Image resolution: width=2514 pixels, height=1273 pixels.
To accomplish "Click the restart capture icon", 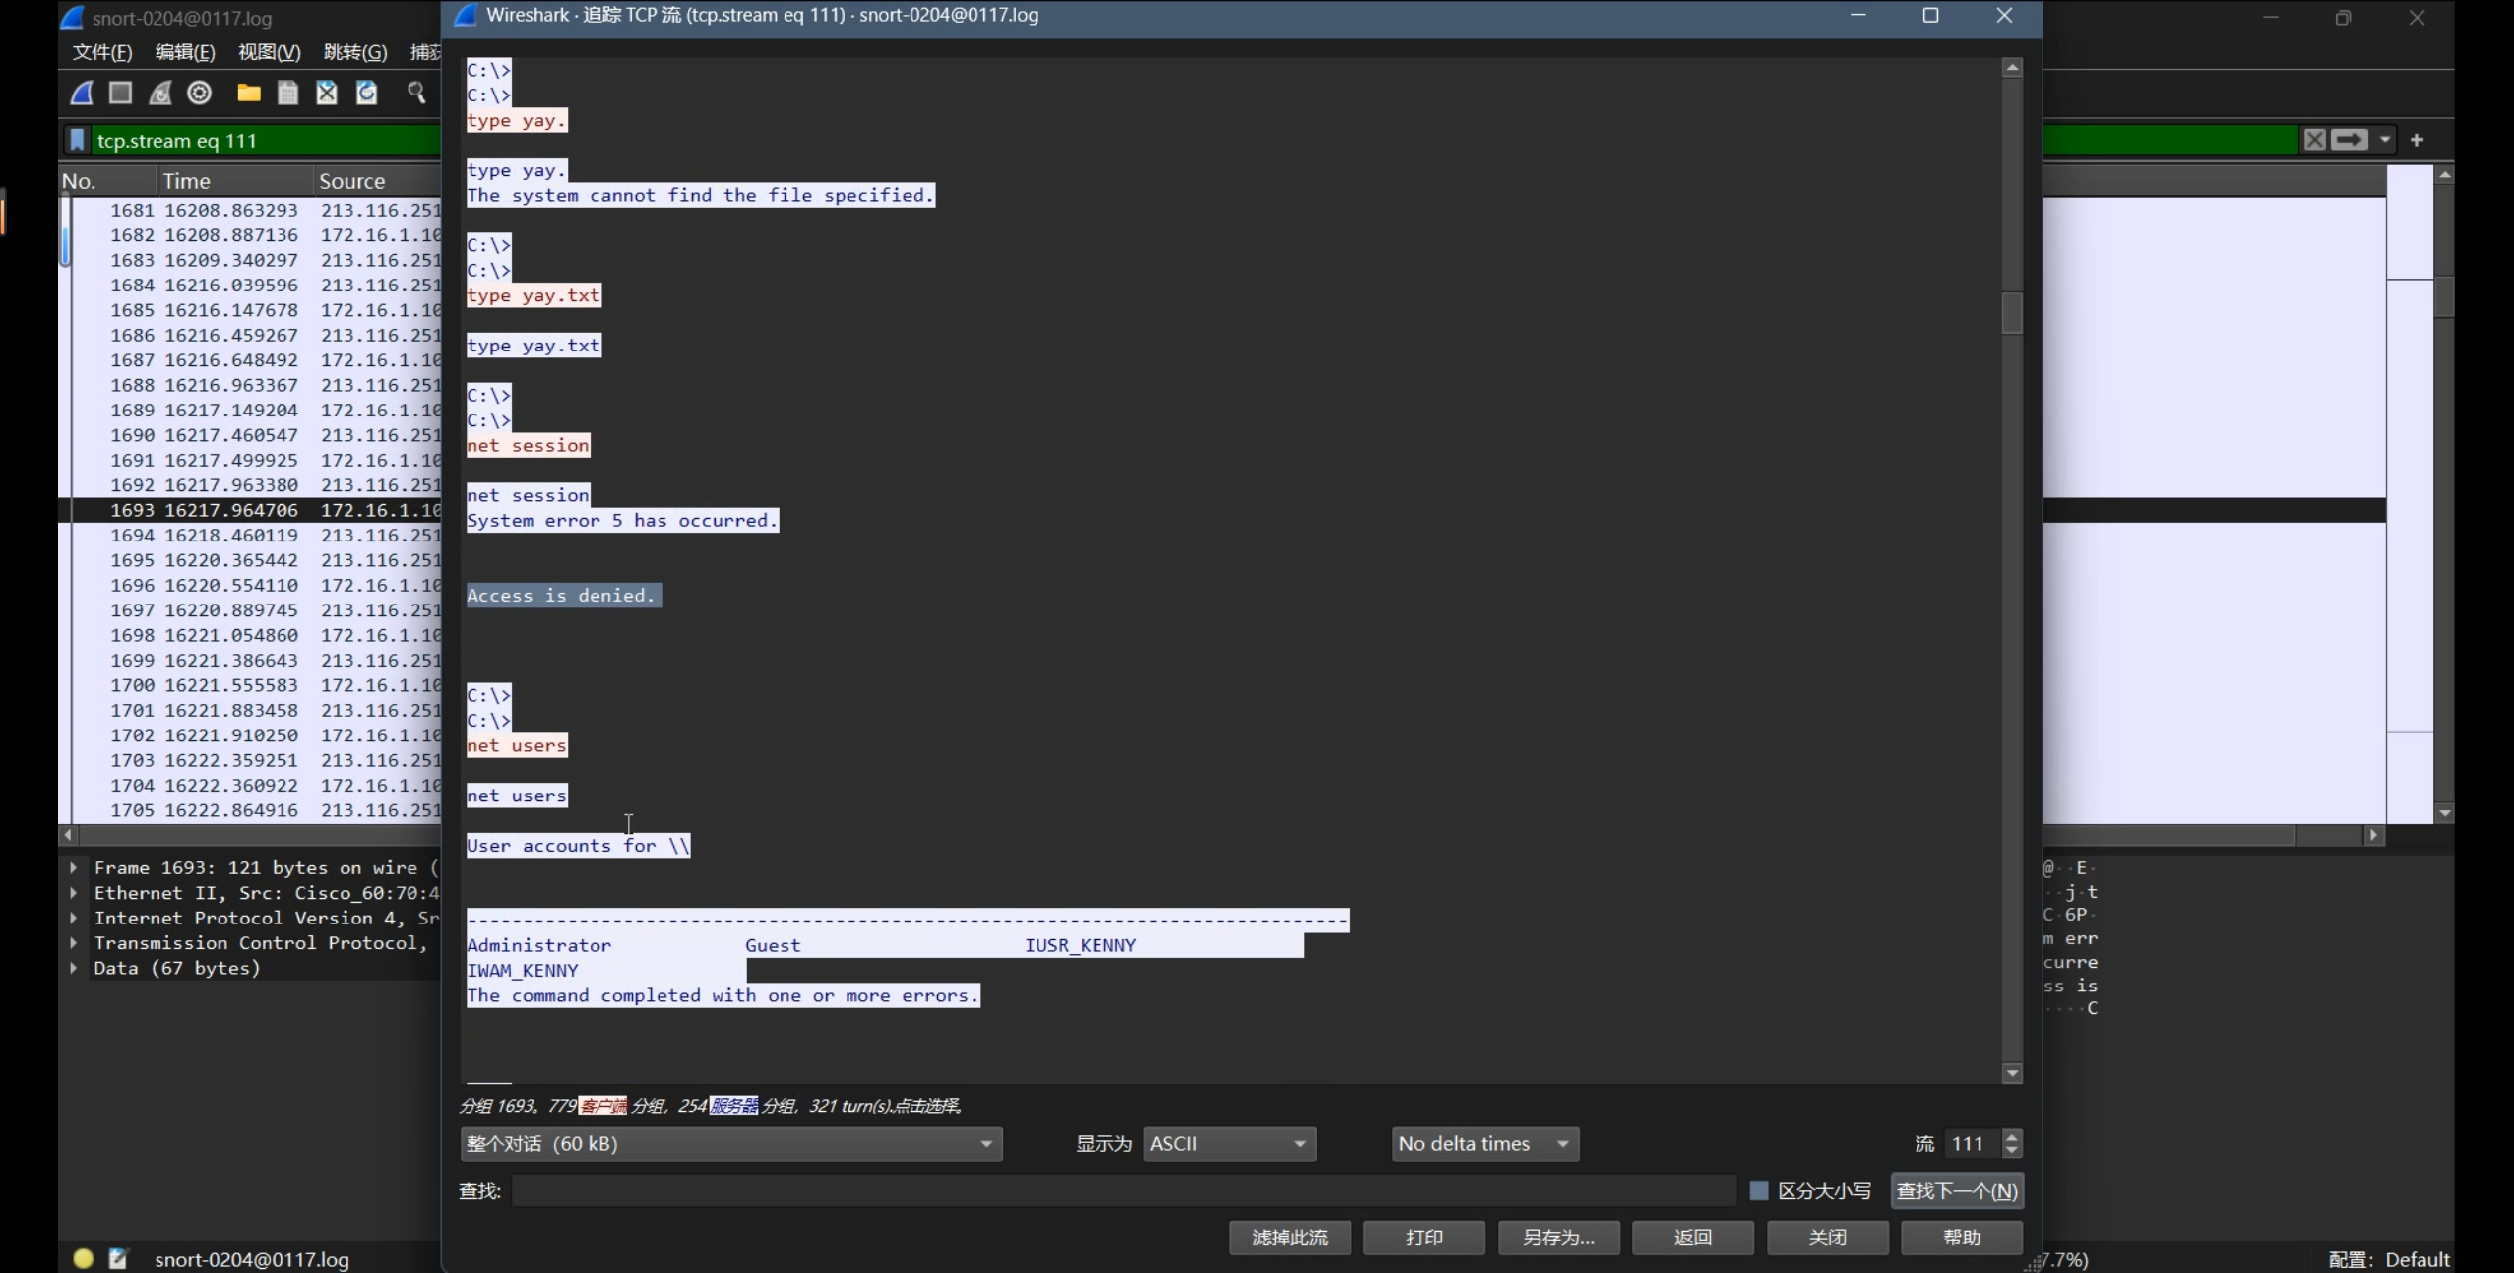I will point(160,93).
